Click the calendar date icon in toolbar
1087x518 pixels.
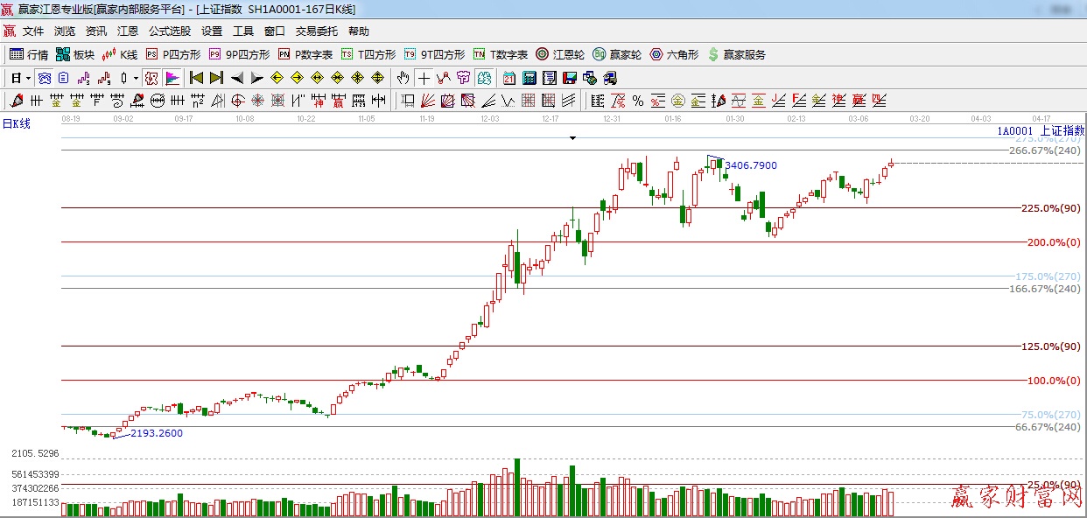pyautogui.click(x=508, y=78)
